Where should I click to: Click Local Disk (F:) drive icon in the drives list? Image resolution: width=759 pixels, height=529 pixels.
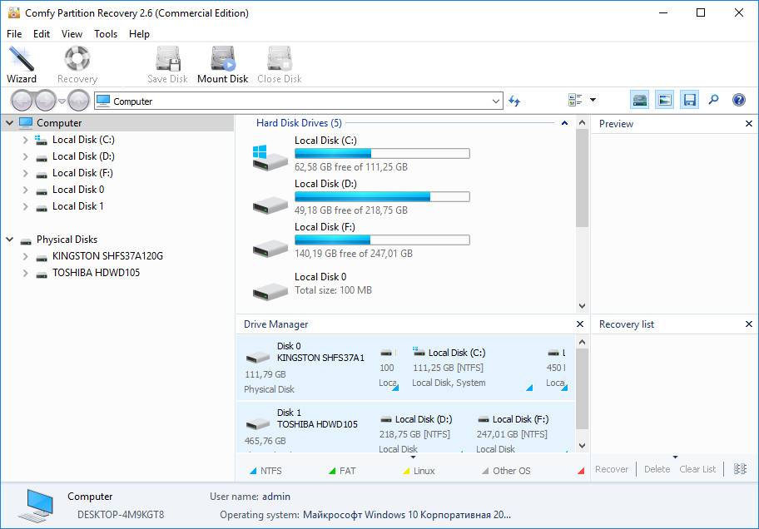click(270, 248)
